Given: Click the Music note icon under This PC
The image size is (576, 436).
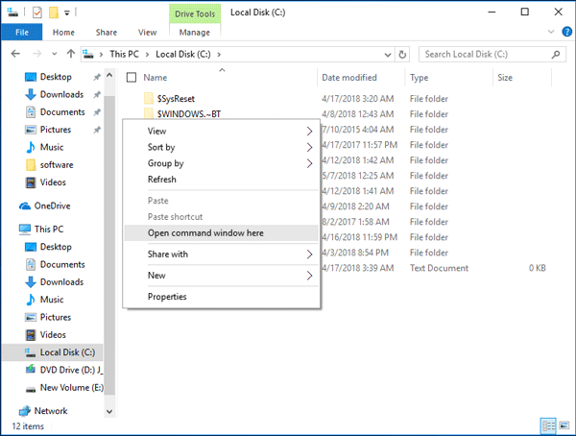Looking at the screenshot, I should 31,300.
